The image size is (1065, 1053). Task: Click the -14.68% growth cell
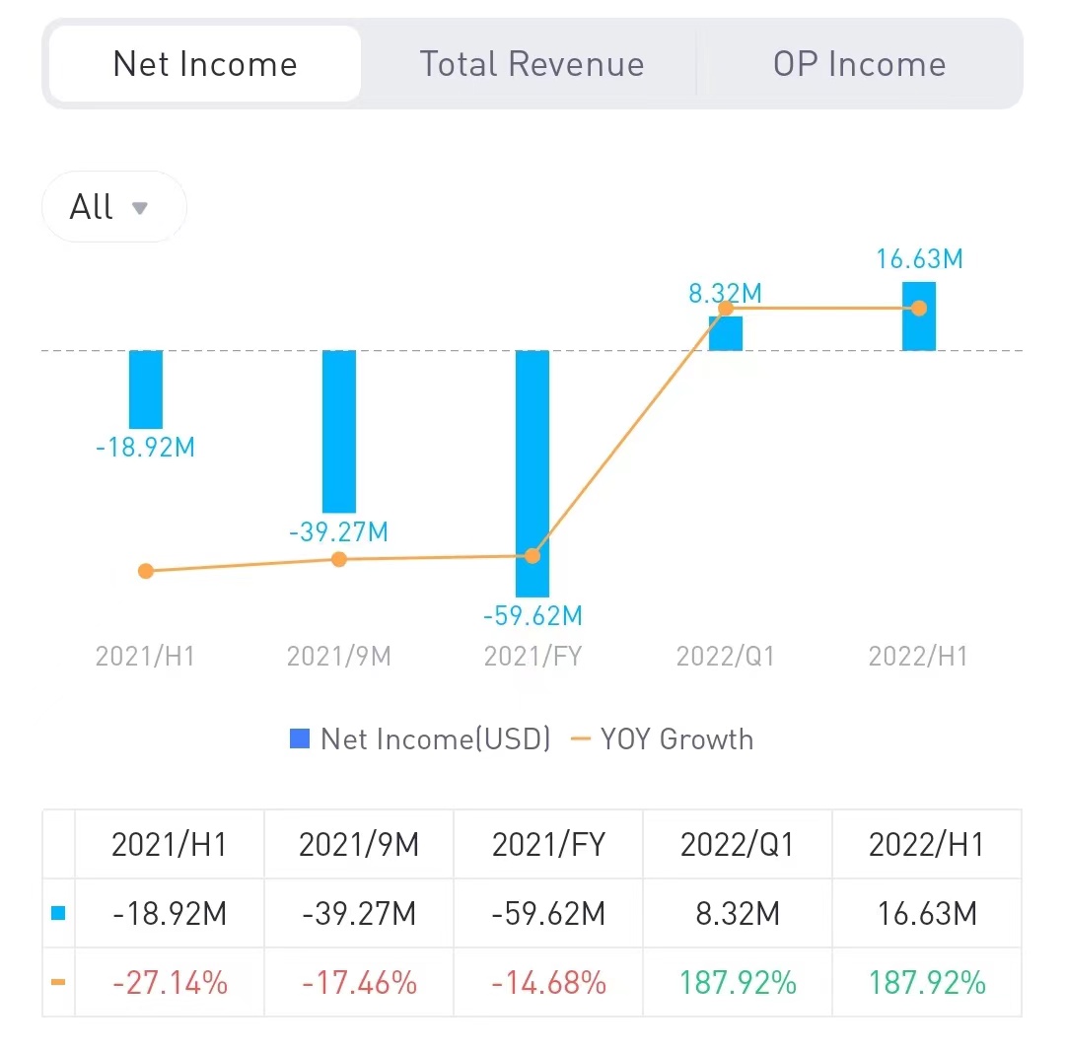pyautogui.click(x=548, y=982)
